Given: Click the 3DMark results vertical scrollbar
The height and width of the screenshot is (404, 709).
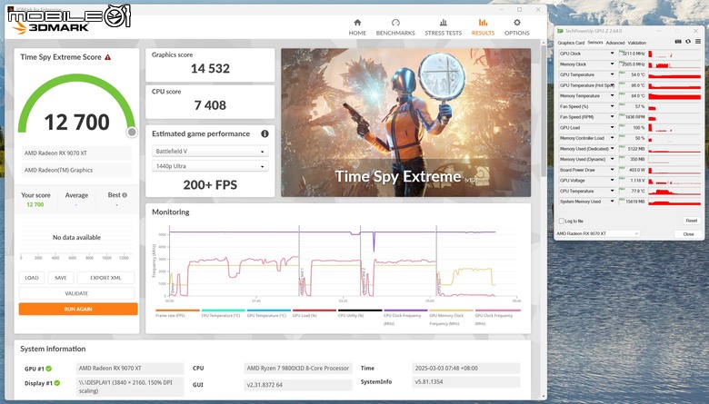Looking at the screenshot, I should click(x=543, y=111).
